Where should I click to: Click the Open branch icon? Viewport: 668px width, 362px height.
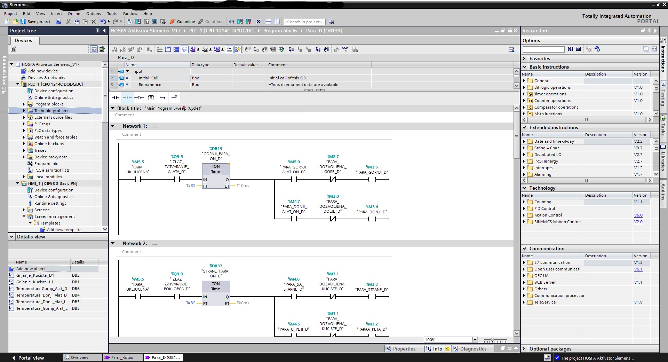pos(162,98)
